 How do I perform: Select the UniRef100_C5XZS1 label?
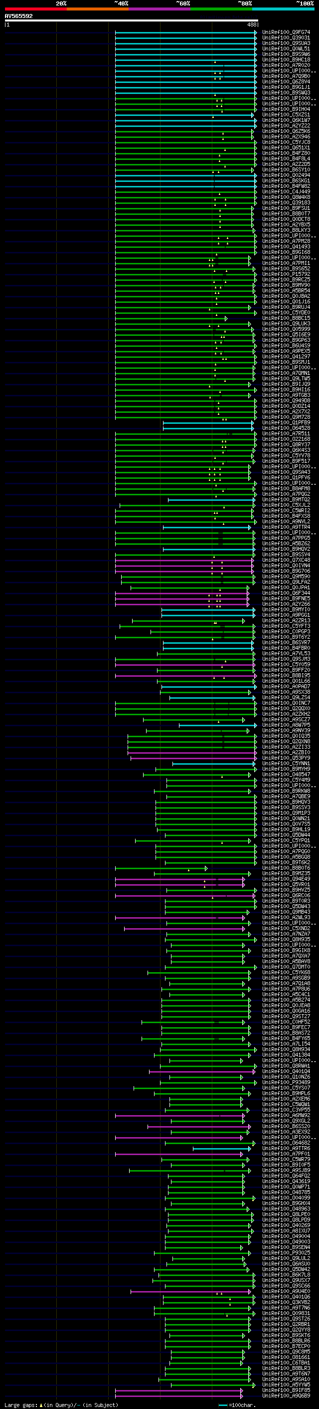point(286,115)
